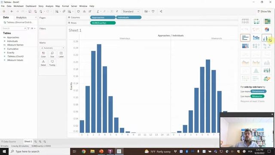Click the Individuals pill on Columns shelf
The image size is (275, 155).
point(128,17)
